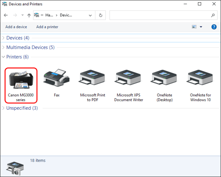Image resolution: width=221 pixels, height=177 pixels.
Task: Click the Microsoft Print to PDF label
Action: point(93,97)
